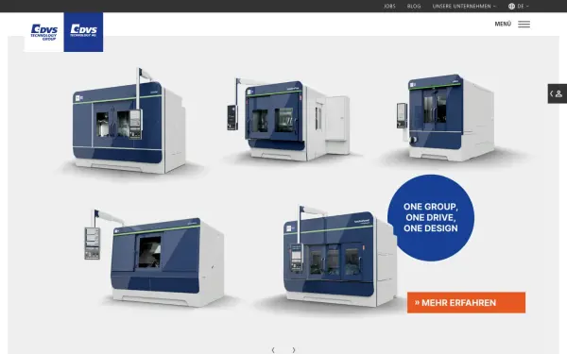The image size is (567, 354).
Task: Select the top-right compact machine image
Action: pyautogui.click(x=445, y=118)
